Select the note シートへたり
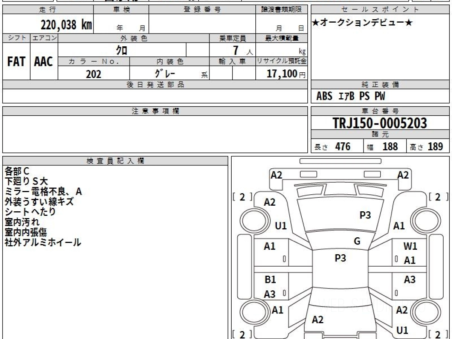 (30, 212)
